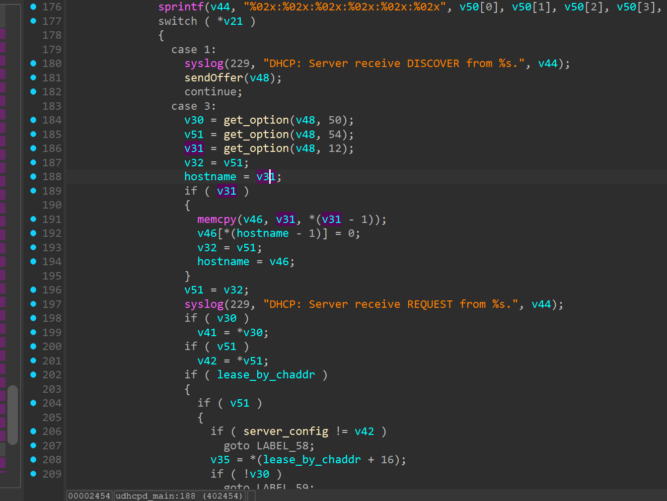Toggle the blue dot next to line 181
667x501 pixels.
tap(33, 77)
